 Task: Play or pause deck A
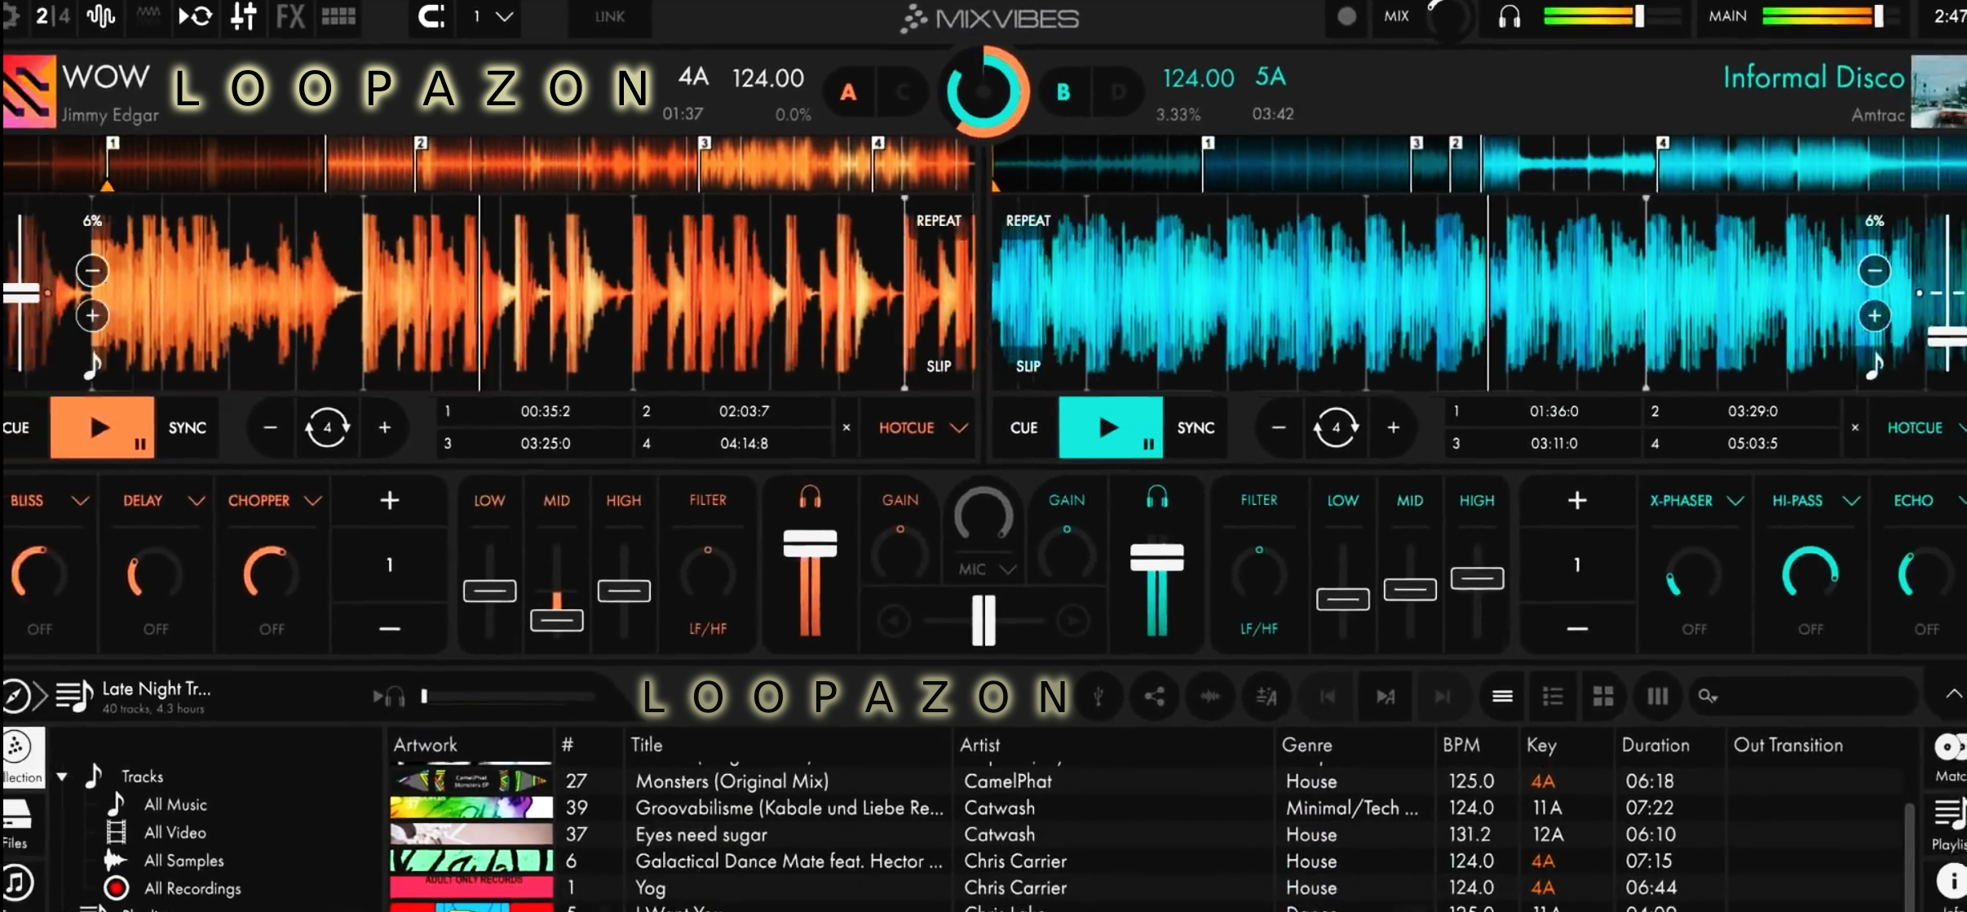click(x=102, y=427)
